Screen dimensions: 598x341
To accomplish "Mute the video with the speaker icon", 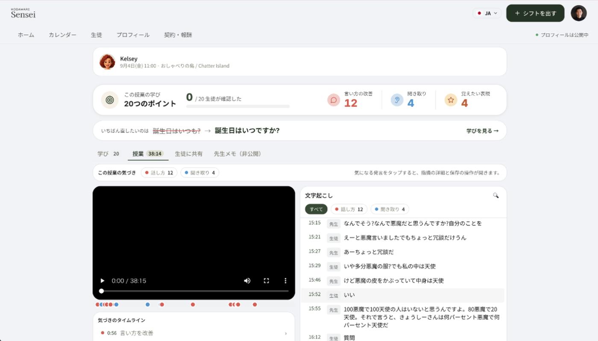I will coord(247,280).
